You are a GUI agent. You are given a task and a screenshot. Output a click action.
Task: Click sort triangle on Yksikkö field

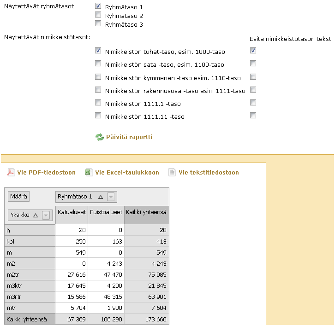click(x=36, y=215)
